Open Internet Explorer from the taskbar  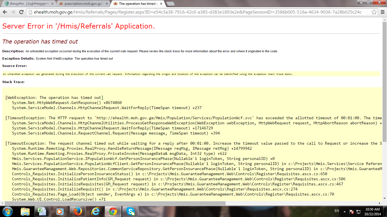coord(95,211)
